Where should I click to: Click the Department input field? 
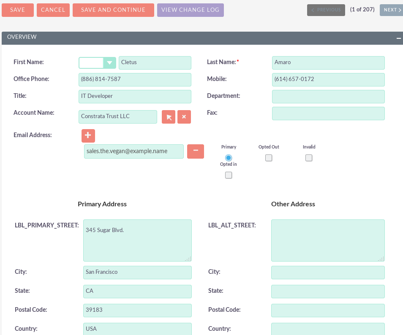(328, 97)
